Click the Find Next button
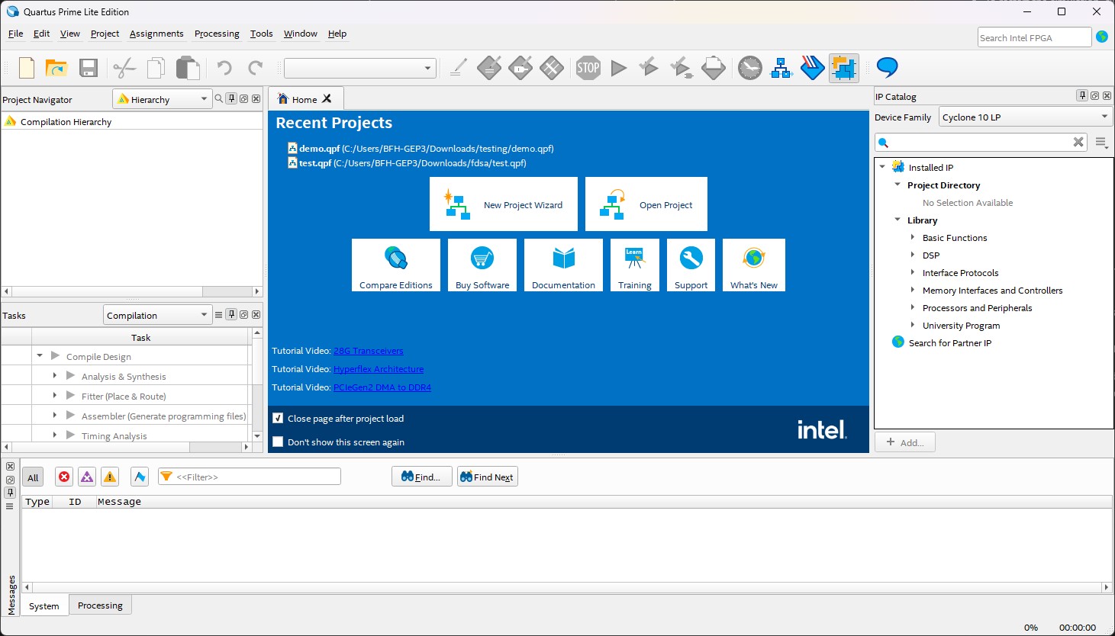1115x636 pixels. tap(487, 477)
